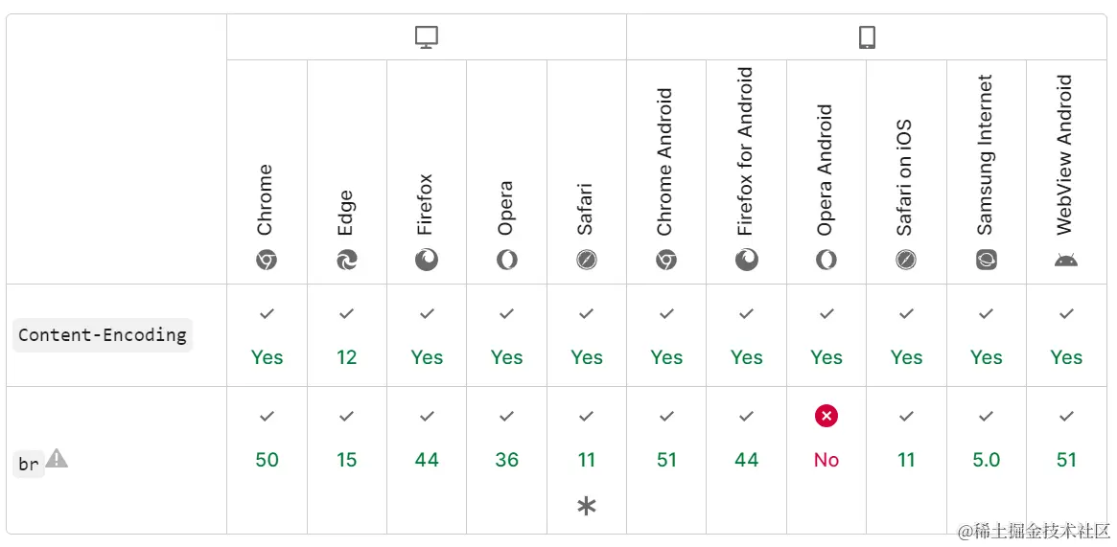Click the mobile platform icon
Screen dimensions: 1117x547
(x=867, y=37)
